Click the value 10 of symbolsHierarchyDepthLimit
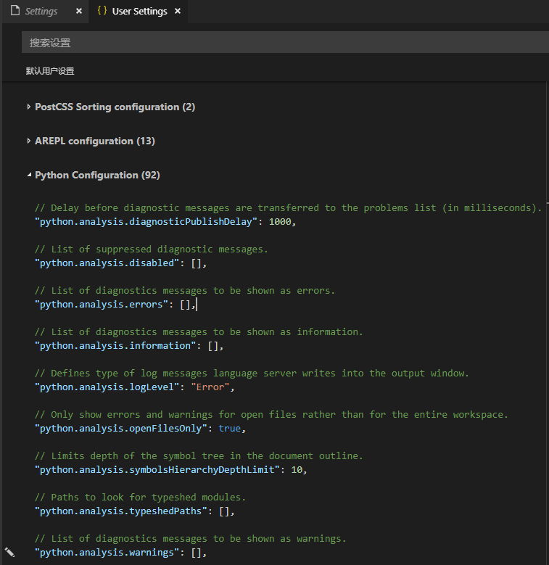 (297, 470)
